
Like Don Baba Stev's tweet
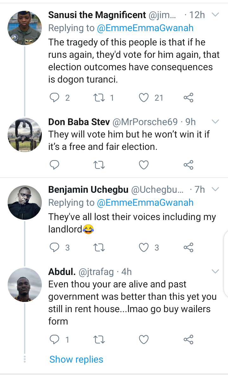click(144, 165)
